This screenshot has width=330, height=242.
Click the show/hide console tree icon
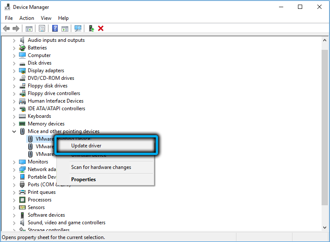tap(29, 28)
